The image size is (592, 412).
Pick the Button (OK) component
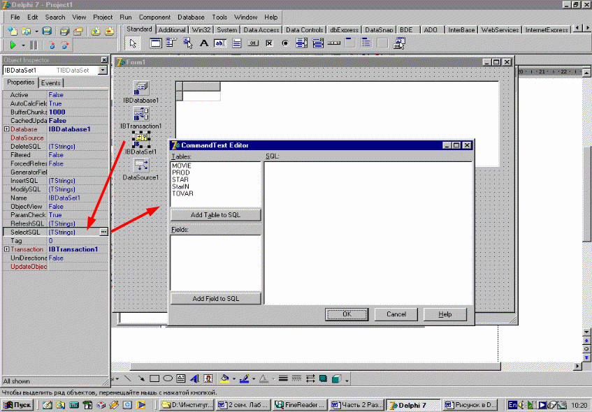253,43
